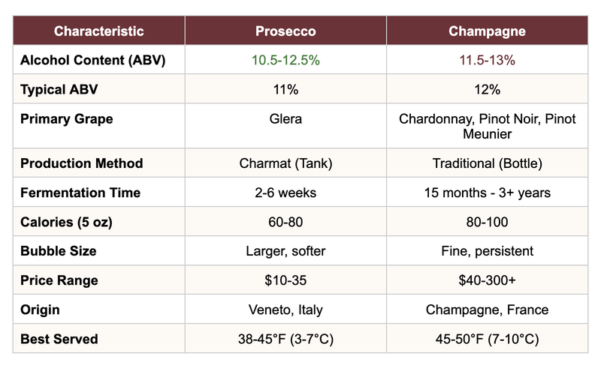Image resolution: width=601 pixels, height=368 pixels.
Task: Select the Chardonnay, Pinot Noir, Pinot Meunier cell
Action: [x=487, y=126]
